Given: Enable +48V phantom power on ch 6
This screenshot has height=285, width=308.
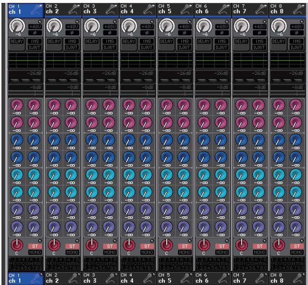Looking at the screenshot, I should point(222,27).
